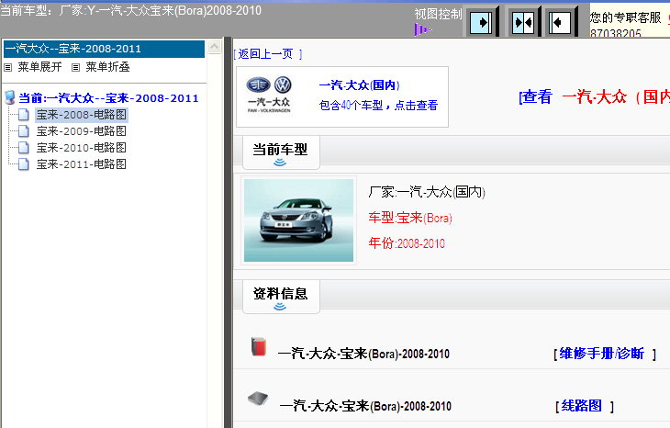Collapse all menus via 菜单折叠
The image size is (670, 428).
pyautogui.click(x=107, y=67)
